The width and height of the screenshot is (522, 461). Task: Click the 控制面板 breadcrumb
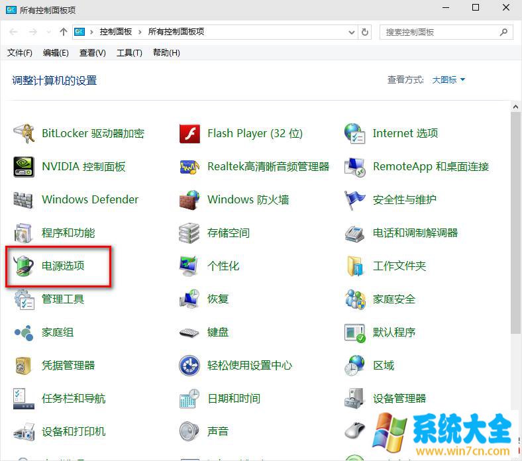115,32
